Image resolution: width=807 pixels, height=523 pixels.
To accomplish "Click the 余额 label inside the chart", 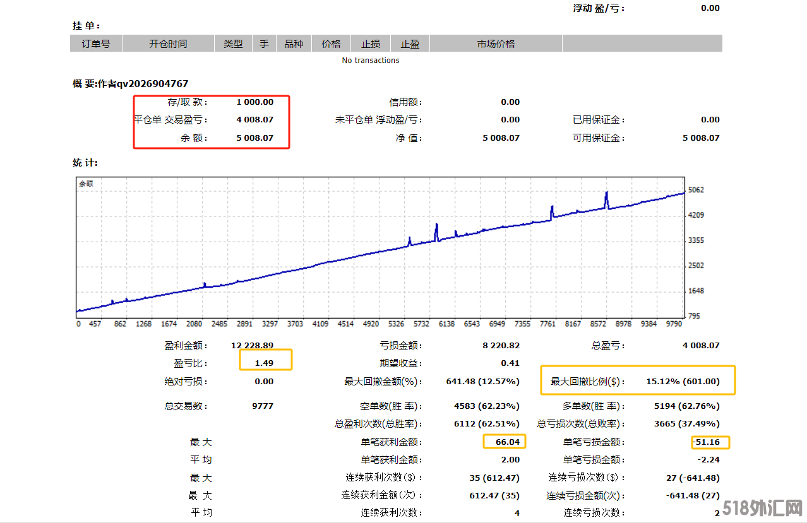I will (x=86, y=184).
